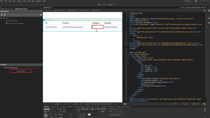The image size is (210, 118).
Task: Switch to DMXzone Server Connect panel tab
Action: 7,9
